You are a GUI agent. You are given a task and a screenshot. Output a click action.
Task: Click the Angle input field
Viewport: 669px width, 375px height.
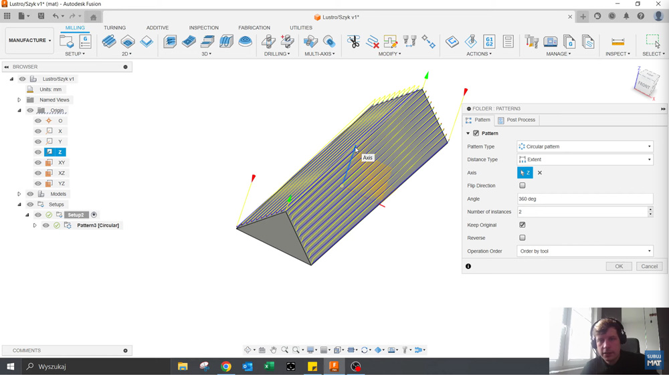pos(585,199)
